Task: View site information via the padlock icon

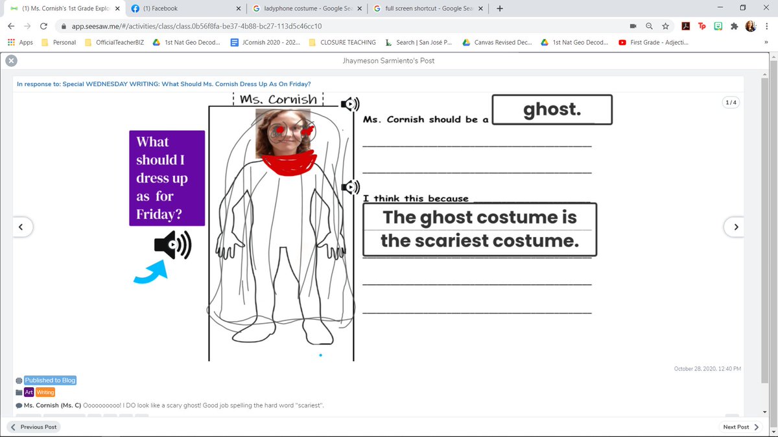Action: (x=63, y=27)
